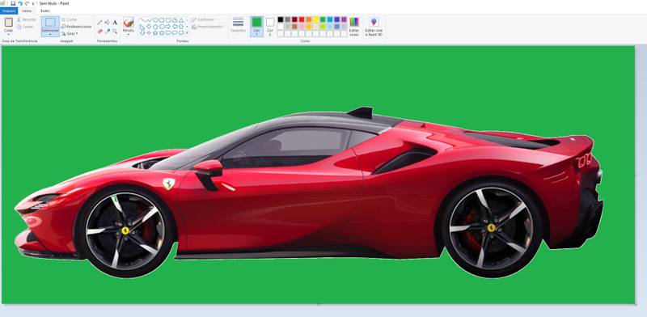This screenshot has height=317, width=647.
Task: Open the Arquivo menu tab
Action: 9,11
